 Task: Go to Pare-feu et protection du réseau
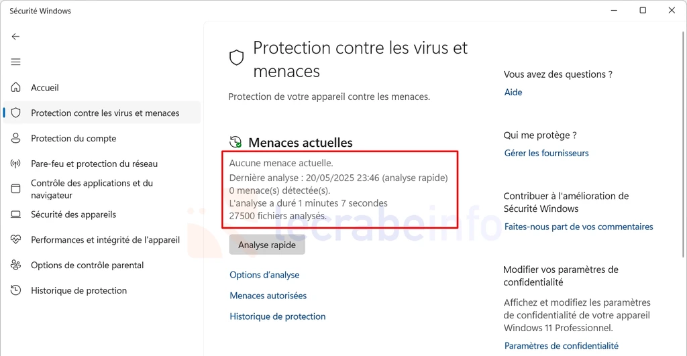94,164
